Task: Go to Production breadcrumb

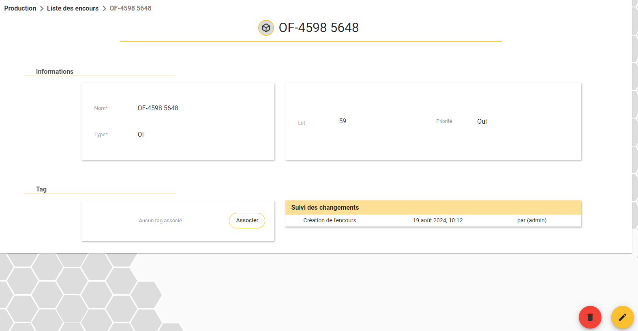Action: tap(20, 8)
